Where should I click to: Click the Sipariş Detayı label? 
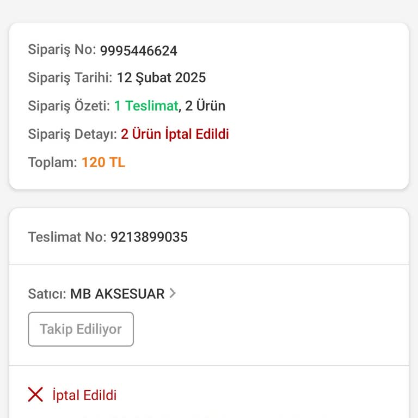72,134
